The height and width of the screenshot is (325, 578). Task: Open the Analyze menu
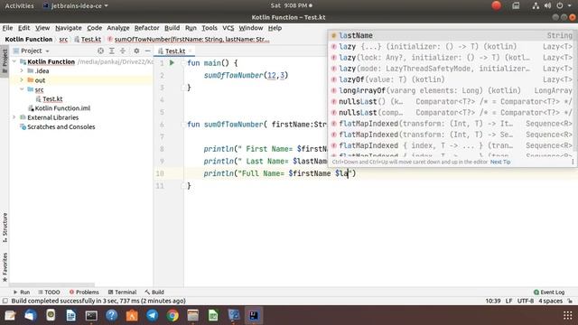(118, 28)
